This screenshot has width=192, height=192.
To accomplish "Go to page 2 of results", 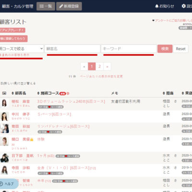I will [99, 66].
